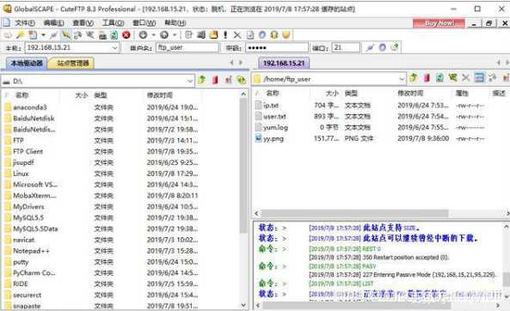Expand the New icon's dropdown arrow
Viewport: 510px width, 311px height.
click(x=43, y=34)
